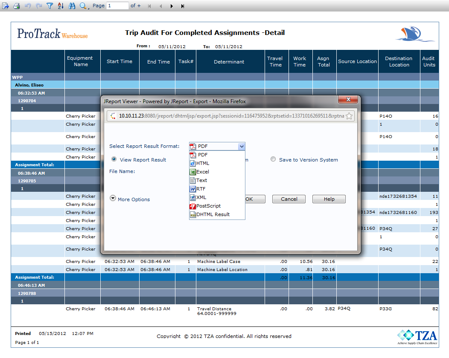
Task: Click the TZA logo in footer
Action: 417,337
